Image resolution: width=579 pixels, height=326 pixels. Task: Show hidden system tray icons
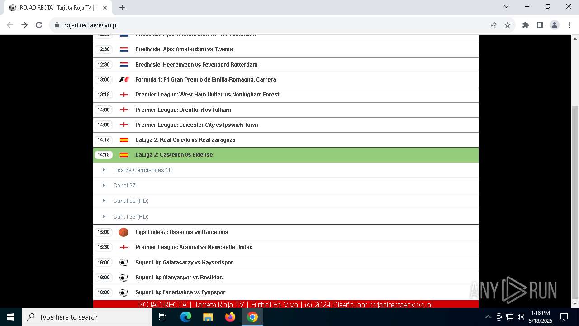(x=488, y=317)
